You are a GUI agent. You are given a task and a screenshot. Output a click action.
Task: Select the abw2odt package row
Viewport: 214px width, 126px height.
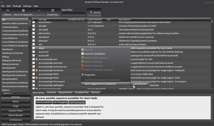(x=122, y=41)
